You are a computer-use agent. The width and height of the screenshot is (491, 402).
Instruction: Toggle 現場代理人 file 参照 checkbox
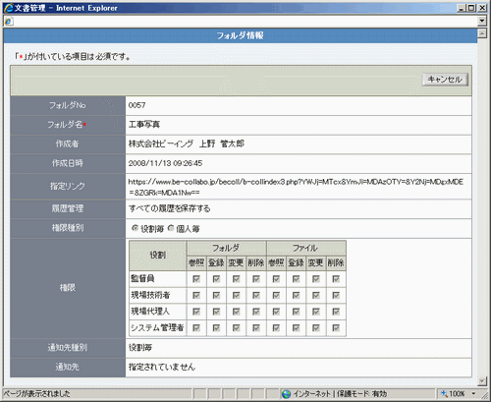(276, 312)
